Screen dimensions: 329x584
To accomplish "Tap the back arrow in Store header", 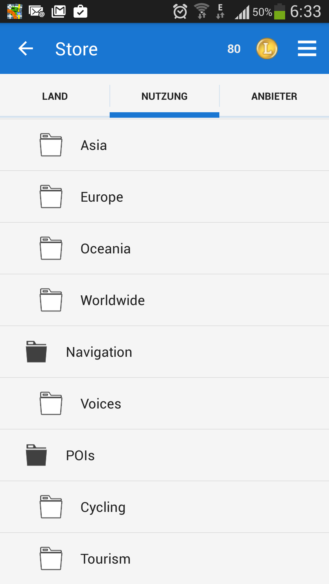I will [x=26, y=49].
